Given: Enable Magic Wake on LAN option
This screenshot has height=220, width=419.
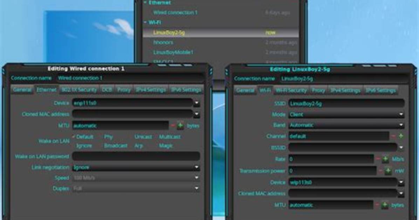Looking at the screenshot, I should point(166,146).
